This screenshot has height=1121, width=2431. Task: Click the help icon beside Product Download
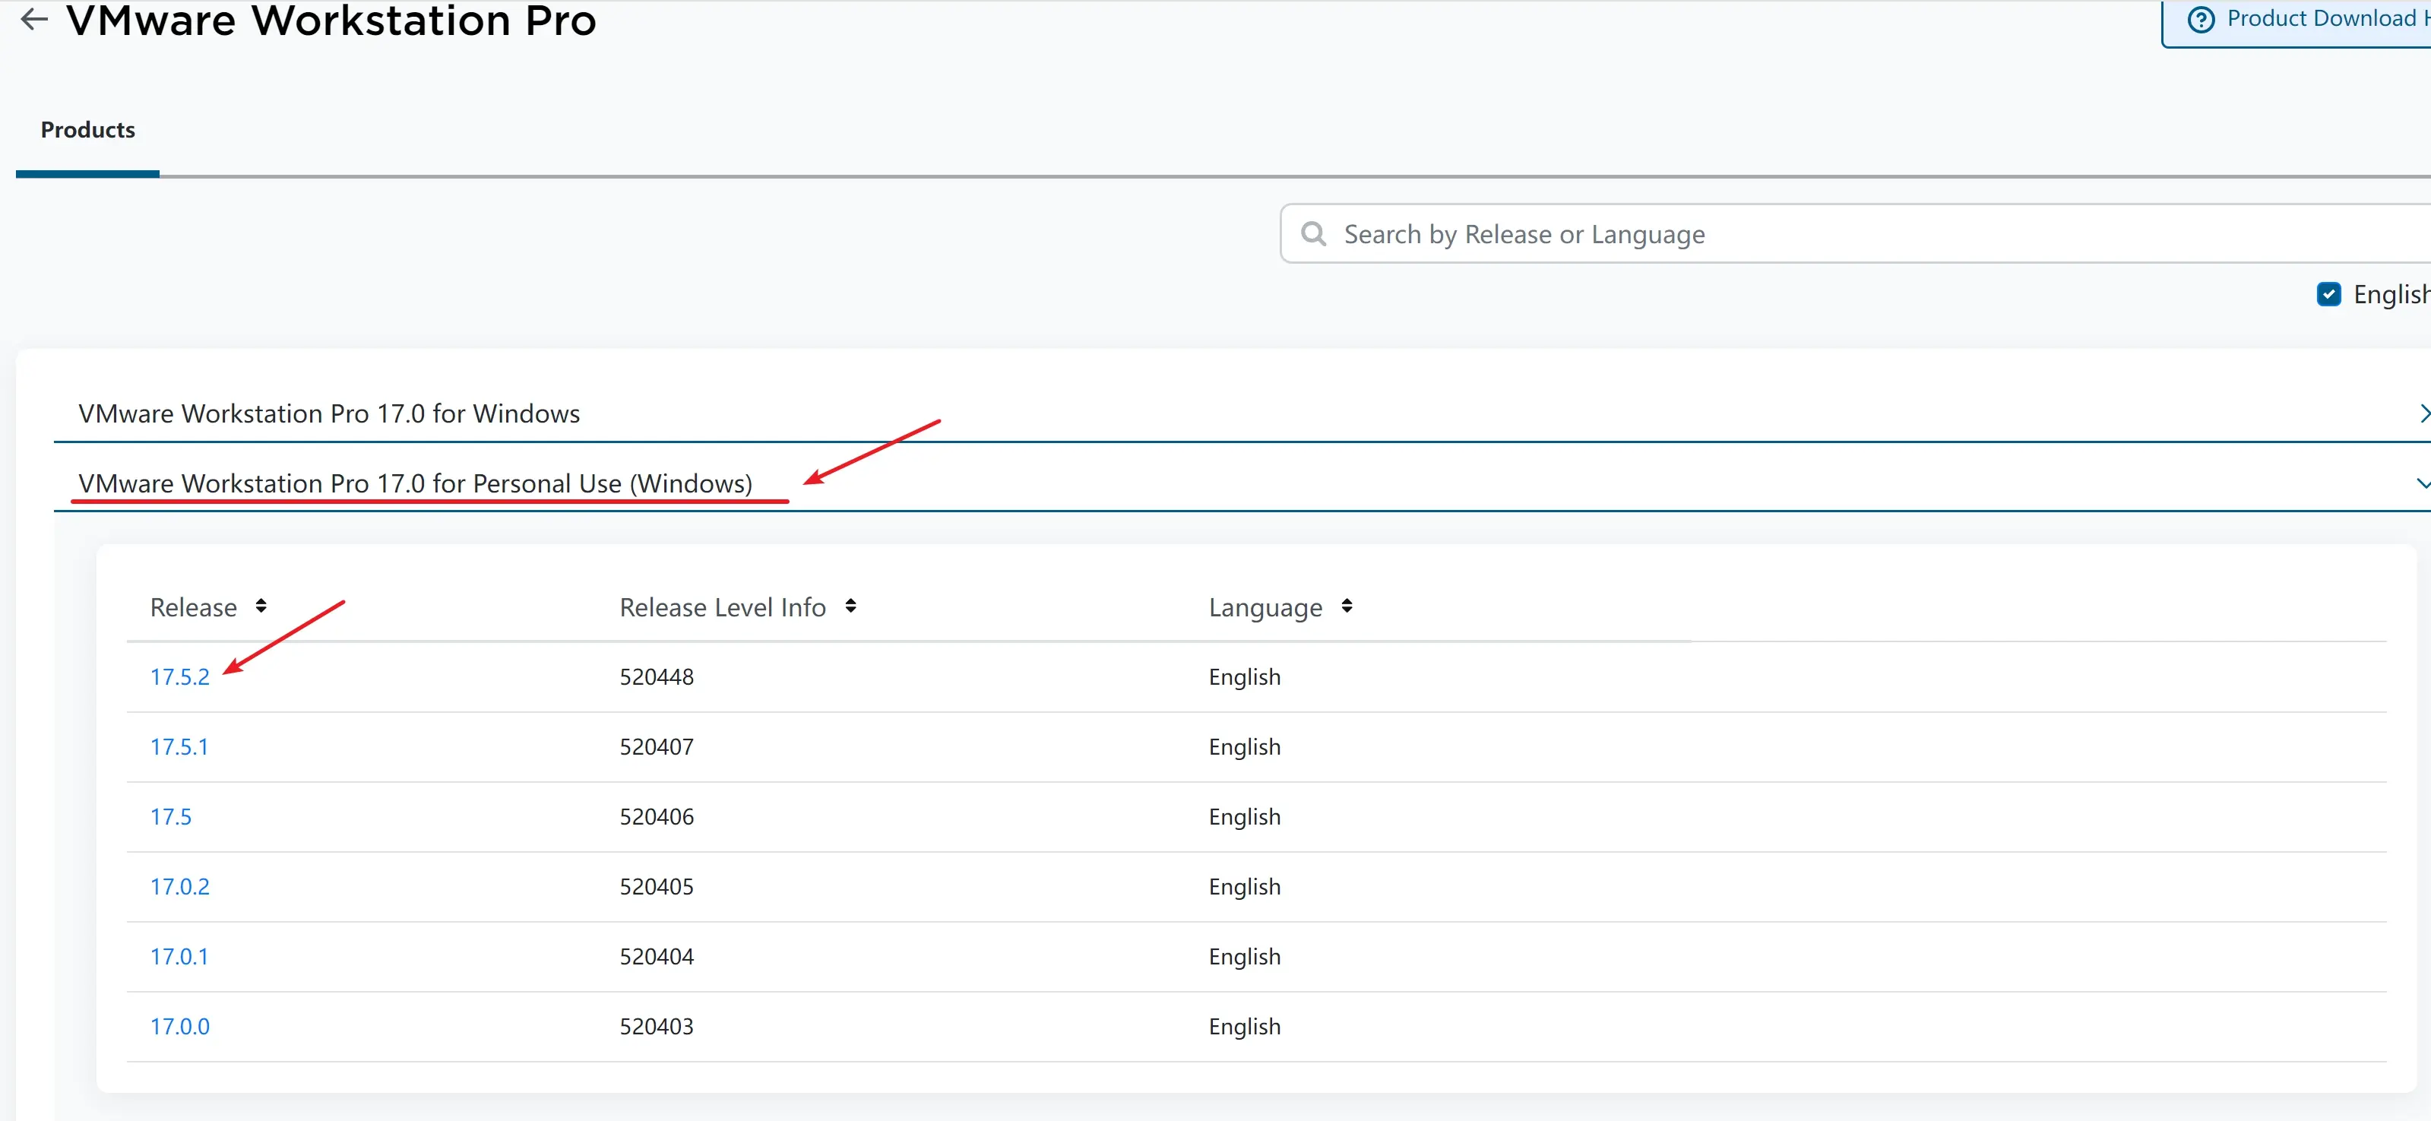pos(2201,20)
